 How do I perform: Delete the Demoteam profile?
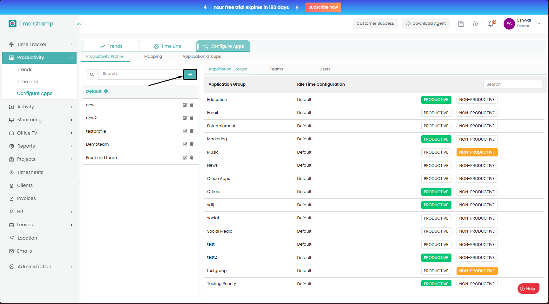pyautogui.click(x=192, y=144)
